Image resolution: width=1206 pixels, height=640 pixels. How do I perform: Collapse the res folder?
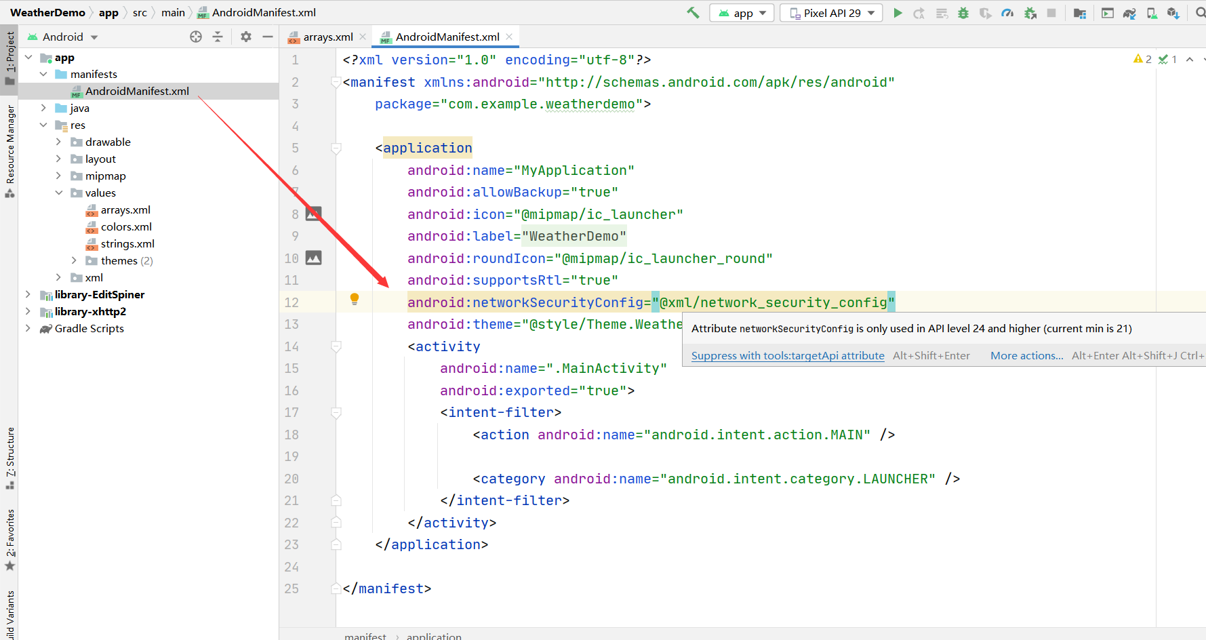tap(43, 125)
